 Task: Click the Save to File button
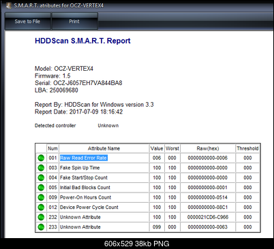[27, 21]
